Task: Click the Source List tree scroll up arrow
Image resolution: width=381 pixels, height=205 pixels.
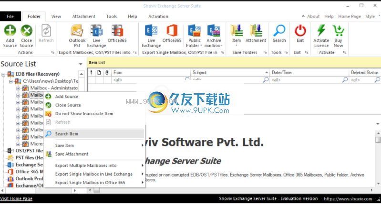Action: point(82,74)
